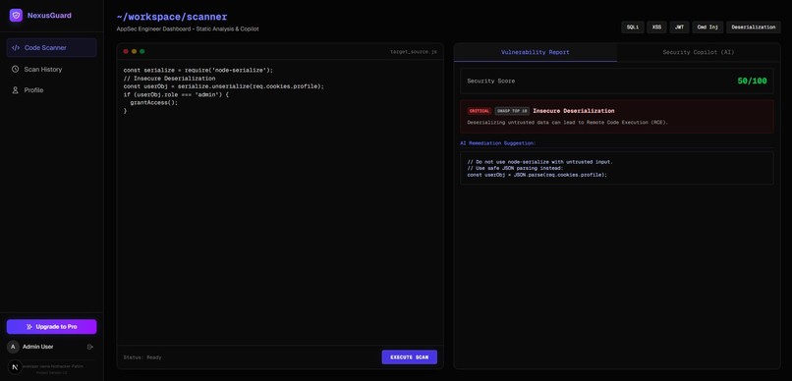This screenshot has width=792, height=381.
Task: Load the SQLi sample preset
Action: pos(633,27)
